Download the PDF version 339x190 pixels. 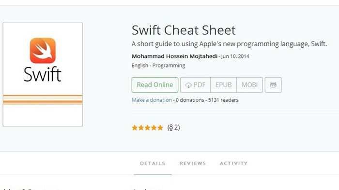click(195, 85)
